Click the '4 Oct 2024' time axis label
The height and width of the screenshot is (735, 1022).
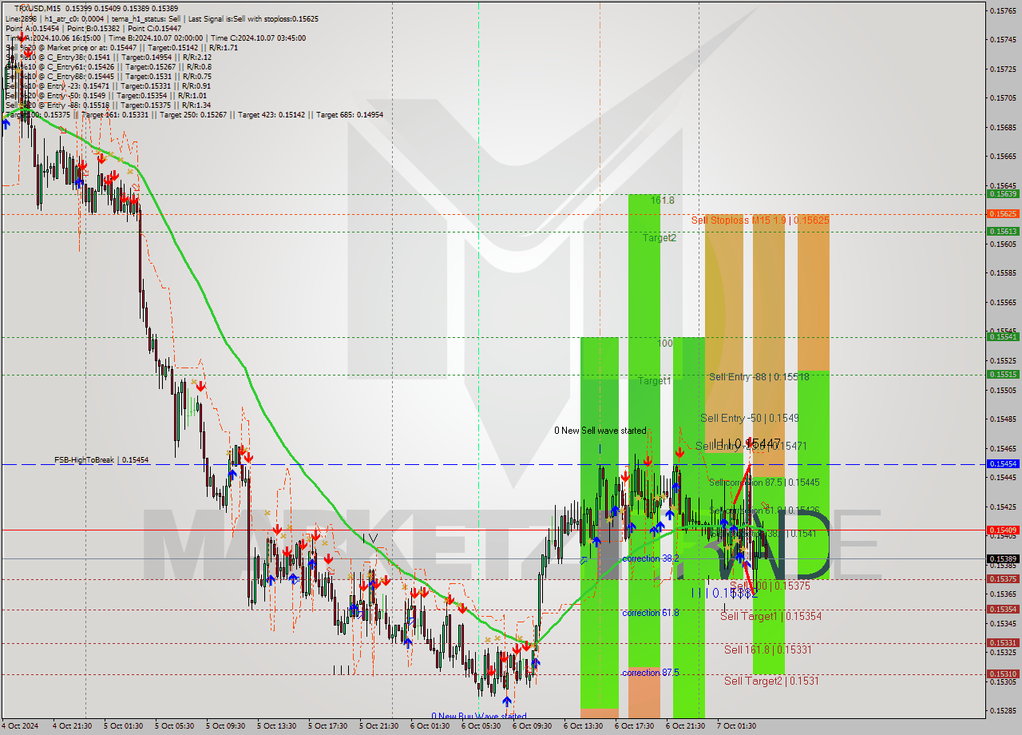click(21, 726)
